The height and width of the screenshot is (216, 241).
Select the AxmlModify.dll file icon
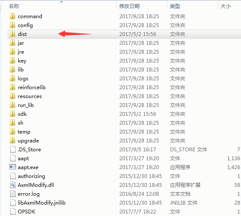point(13,185)
